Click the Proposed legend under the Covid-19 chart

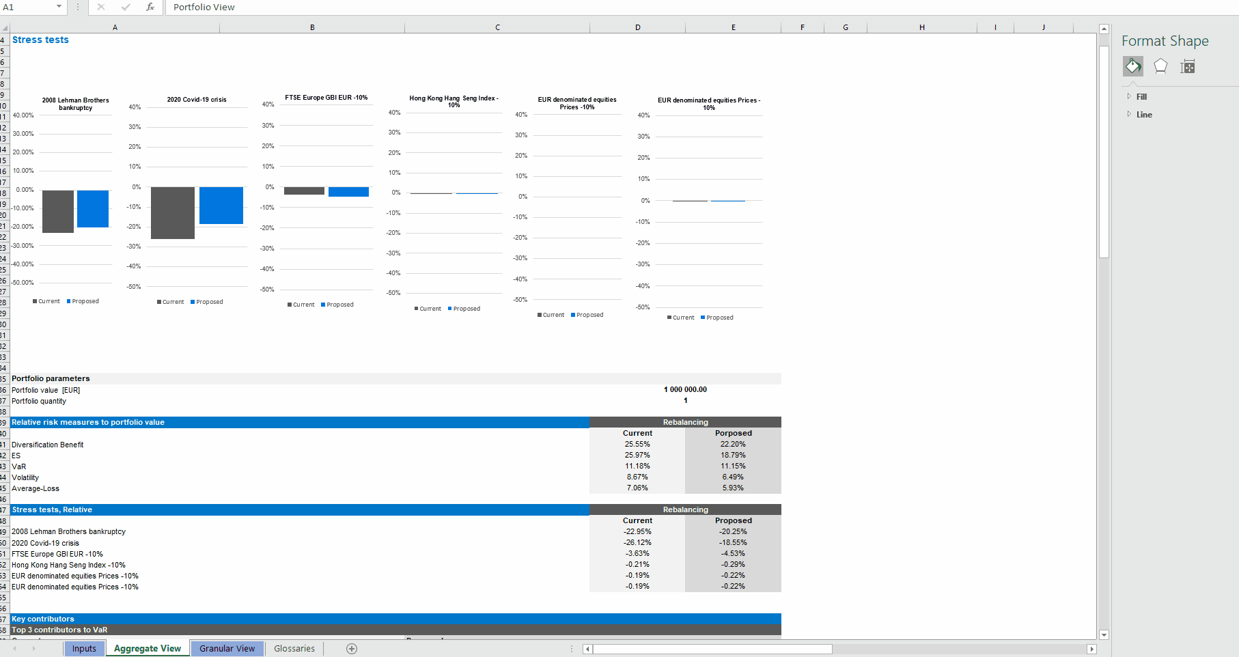tap(207, 301)
